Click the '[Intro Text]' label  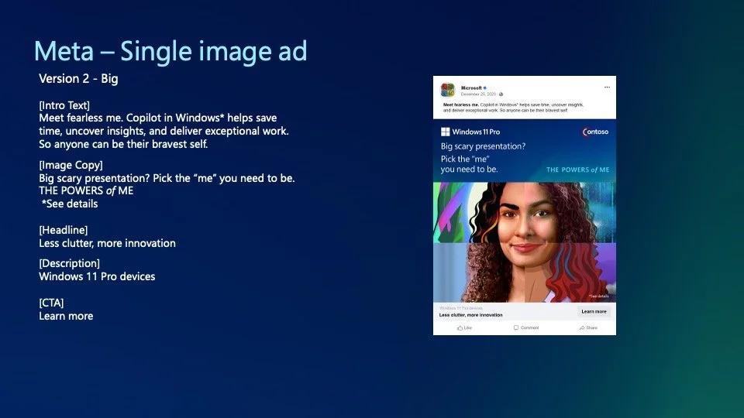point(64,105)
